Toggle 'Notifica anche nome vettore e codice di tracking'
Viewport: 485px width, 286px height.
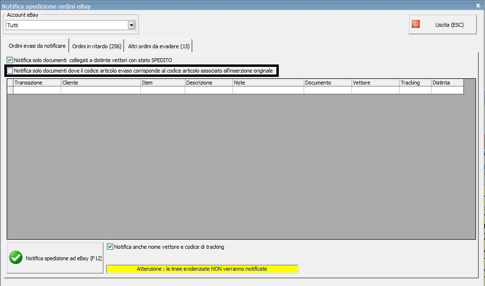tap(110, 247)
